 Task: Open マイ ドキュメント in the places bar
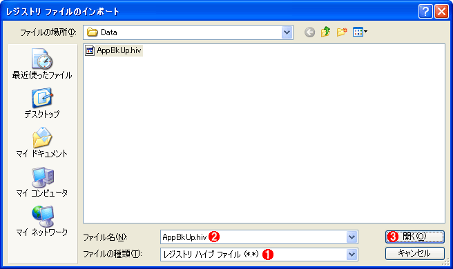(42, 143)
